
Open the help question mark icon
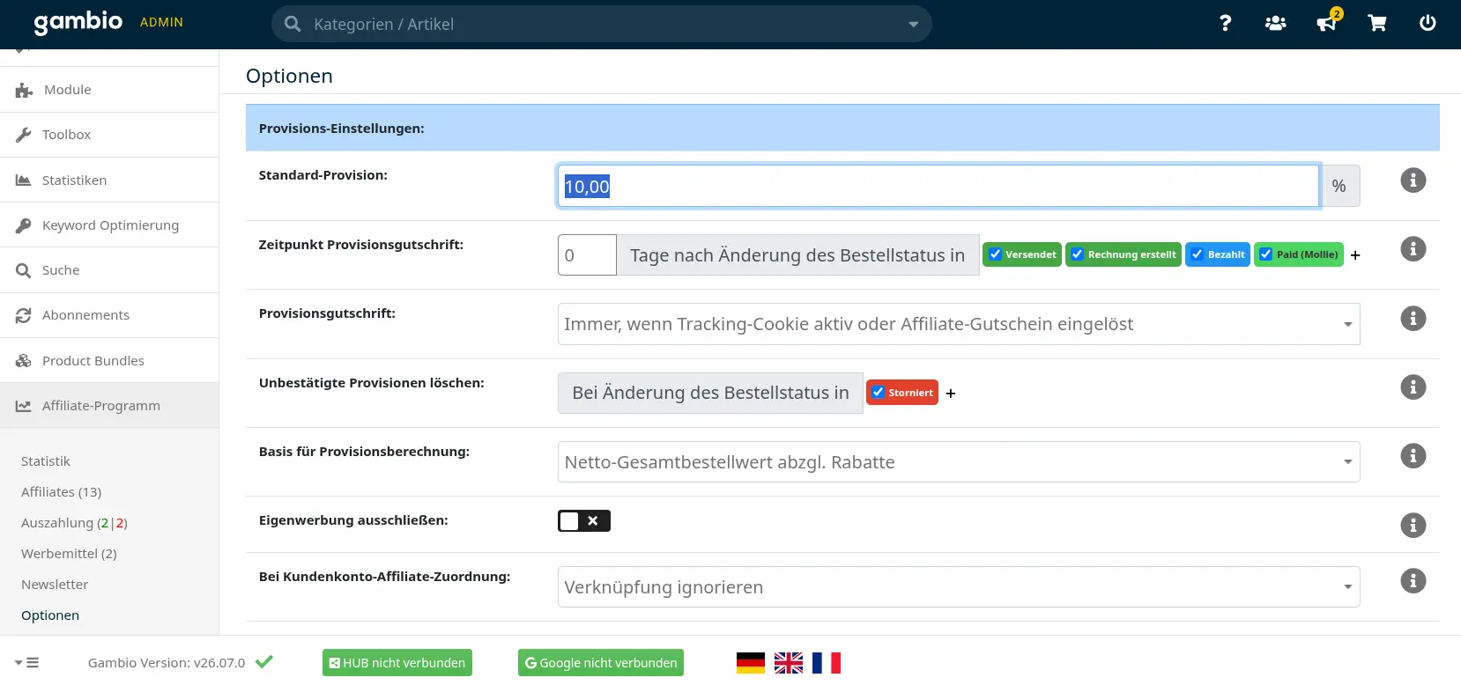pyautogui.click(x=1225, y=24)
